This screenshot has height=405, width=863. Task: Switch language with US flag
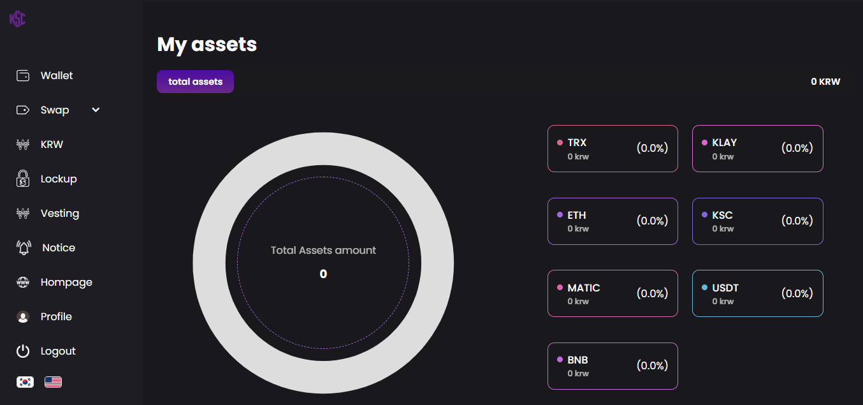53,382
